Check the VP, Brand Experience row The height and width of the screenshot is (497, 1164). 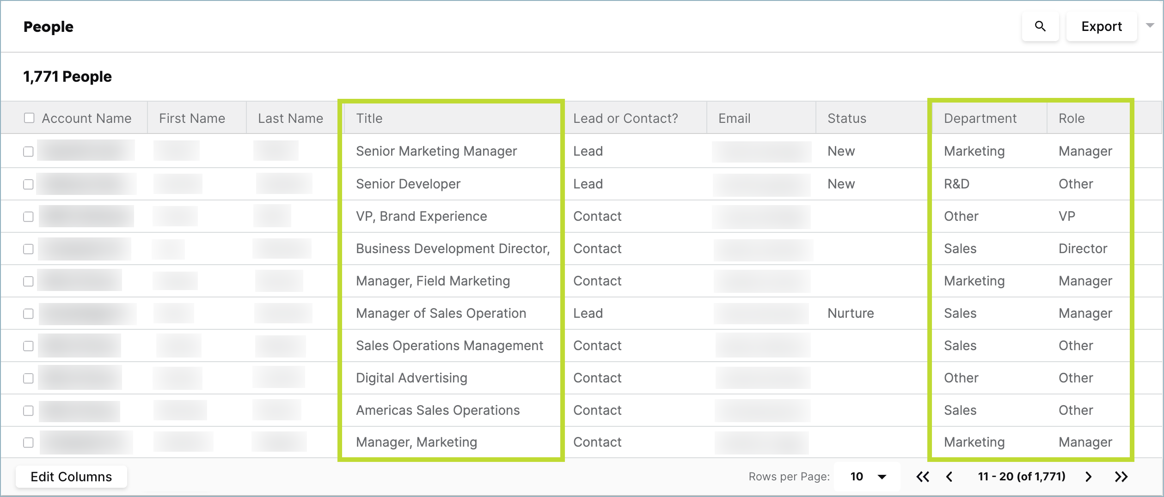(28, 216)
